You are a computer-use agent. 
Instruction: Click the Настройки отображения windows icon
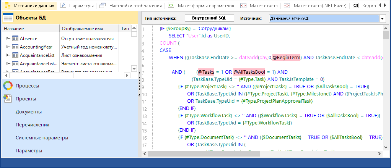[x=102, y=6]
